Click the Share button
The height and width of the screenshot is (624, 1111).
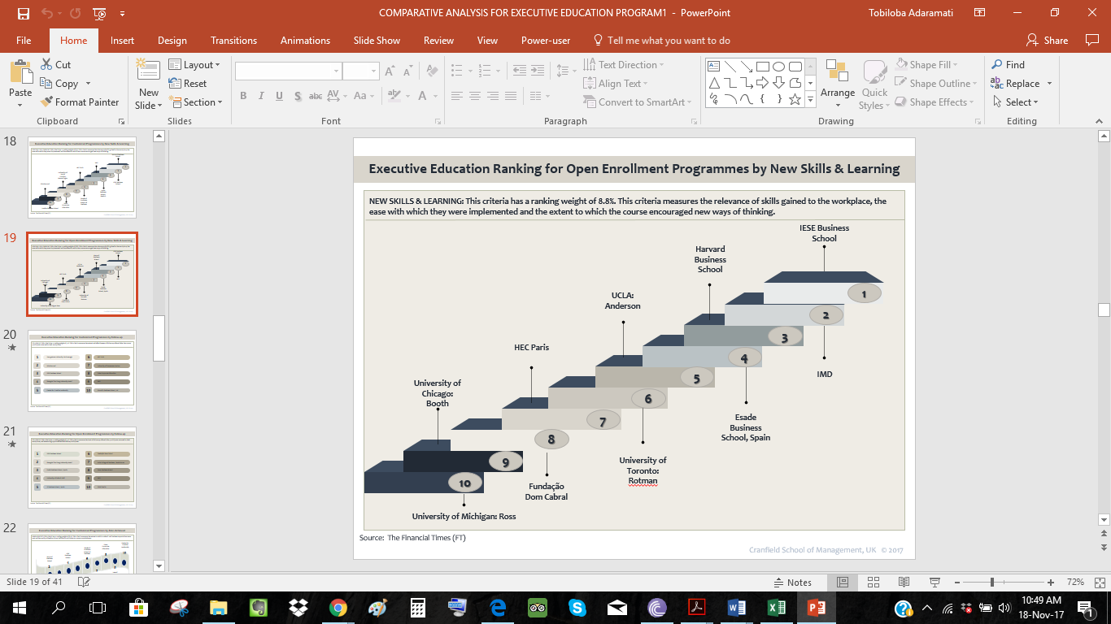(x=1048, y=41)
